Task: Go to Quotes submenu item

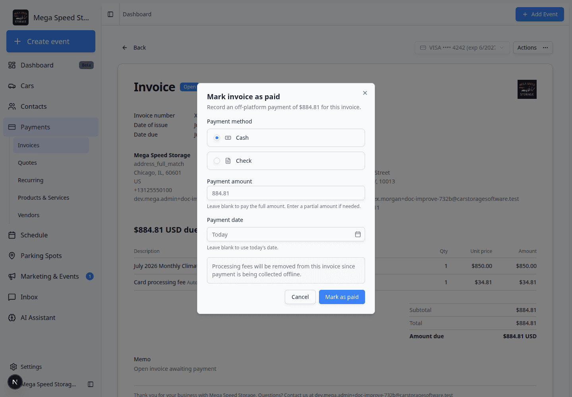Action: (x=51, y=163)
